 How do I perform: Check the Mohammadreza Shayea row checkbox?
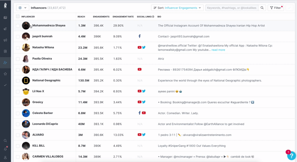pos(18,26)
